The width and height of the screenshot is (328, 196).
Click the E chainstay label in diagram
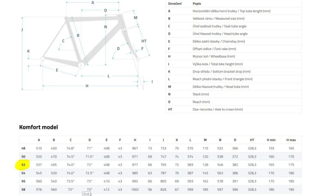(x=57, y=70)
